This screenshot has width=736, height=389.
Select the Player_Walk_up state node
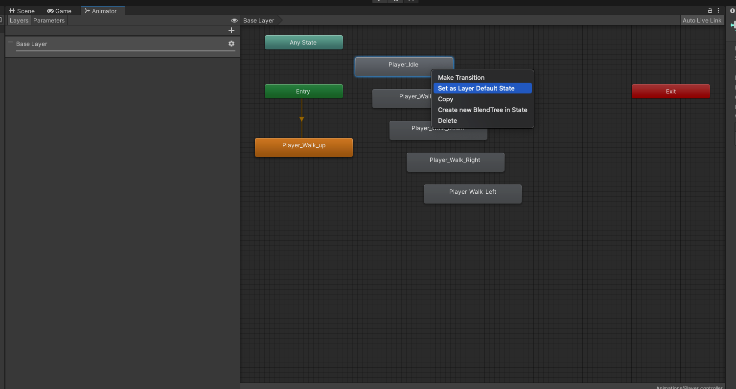click(303, 147)
